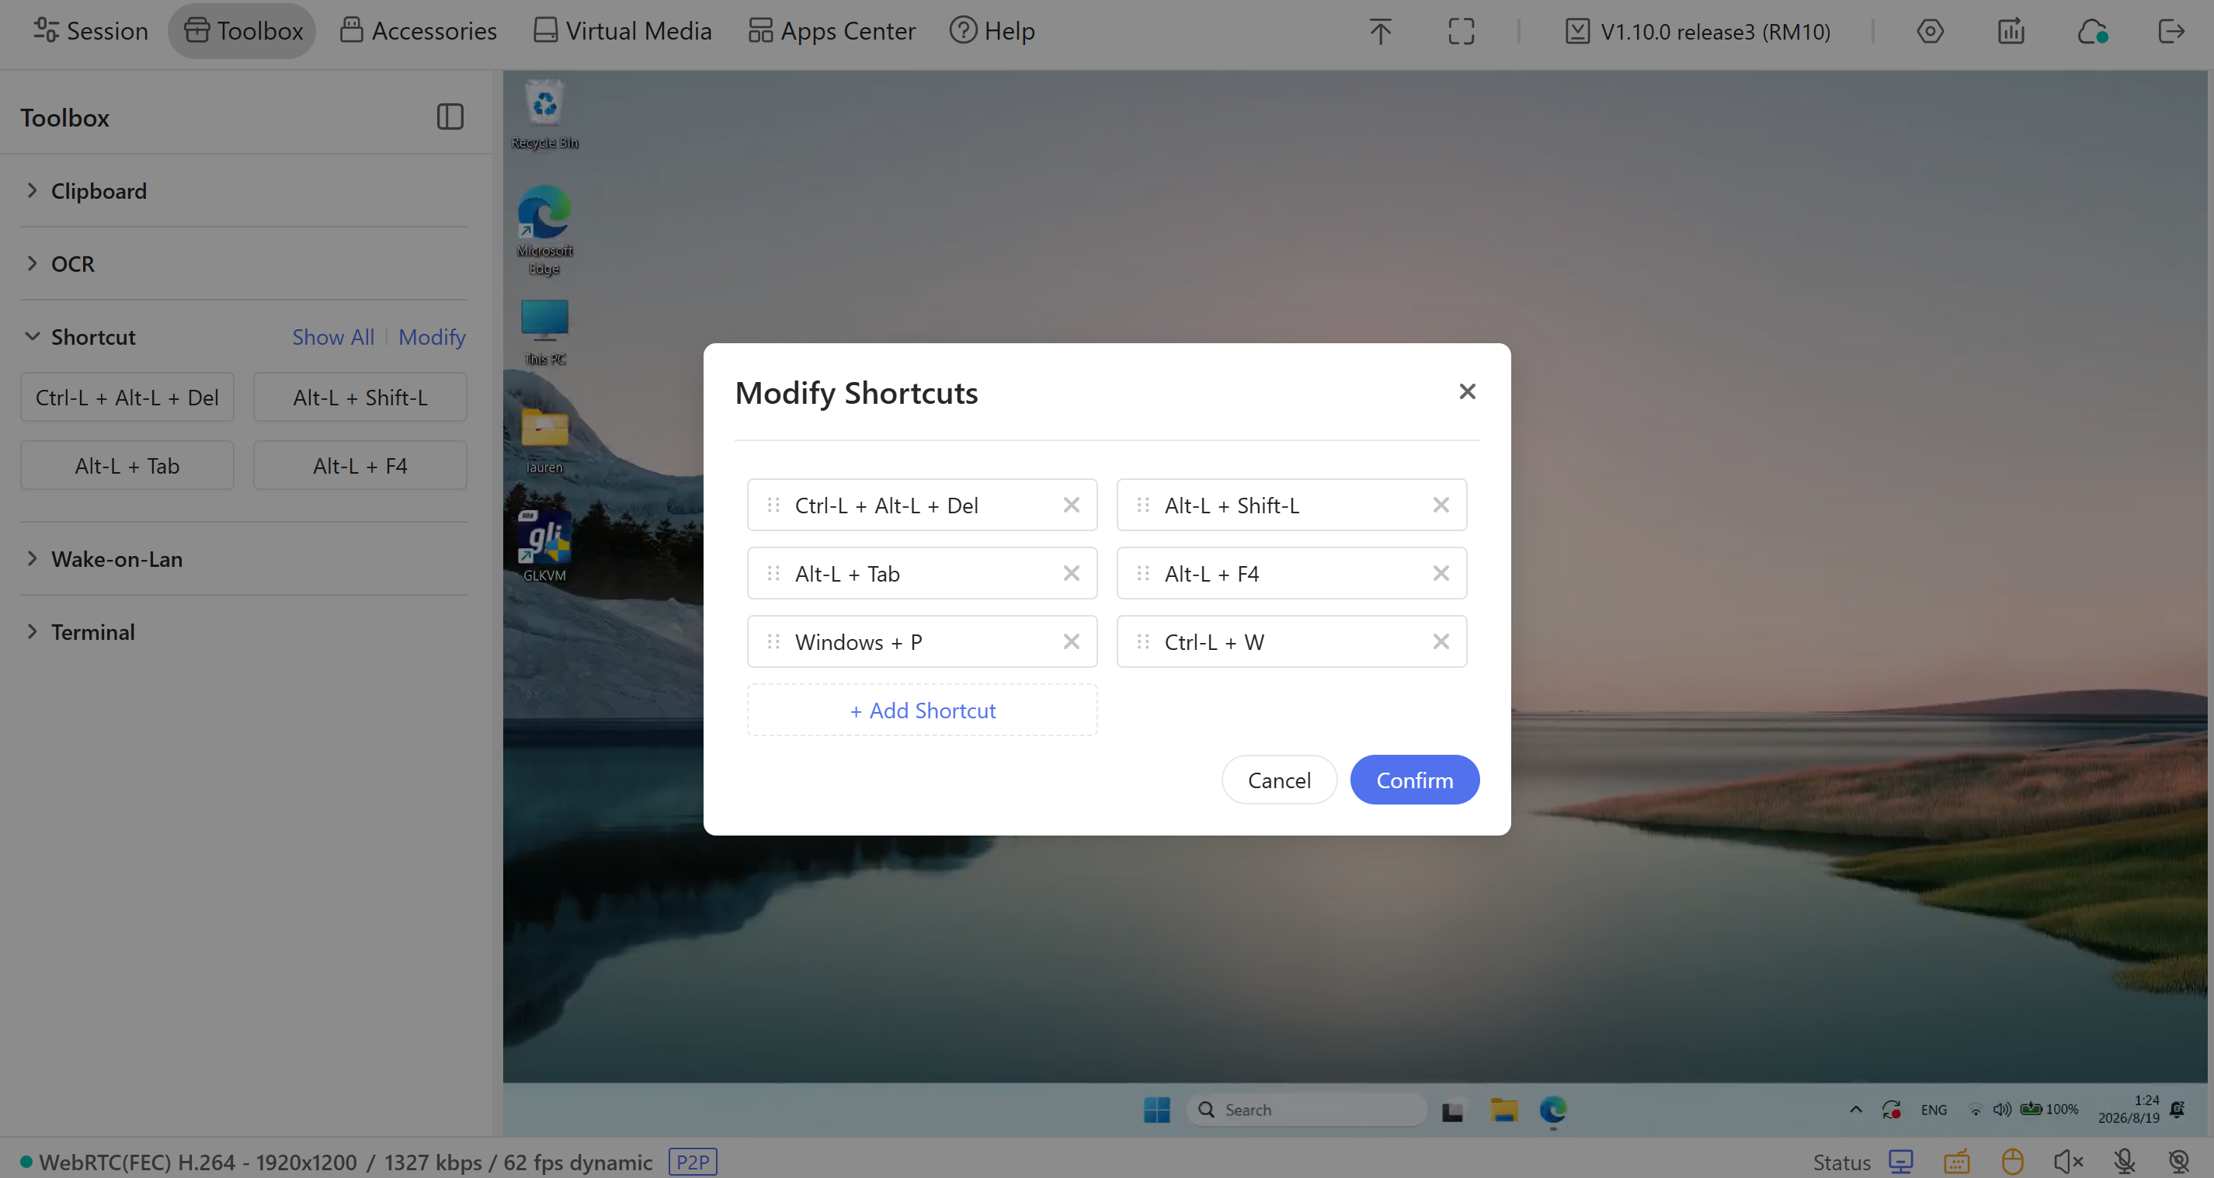
Task: Click the ENG language indicator
Action: tap(1934, 1110)
